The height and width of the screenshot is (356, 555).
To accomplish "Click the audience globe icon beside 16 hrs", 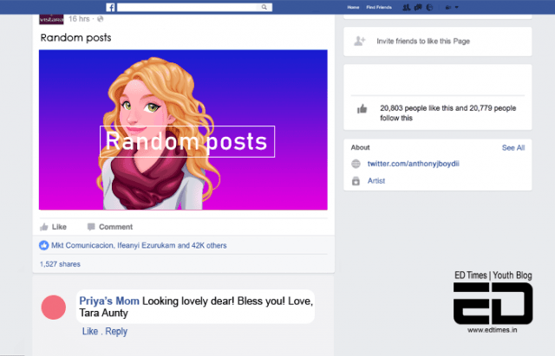I will [x=100, y=18].
